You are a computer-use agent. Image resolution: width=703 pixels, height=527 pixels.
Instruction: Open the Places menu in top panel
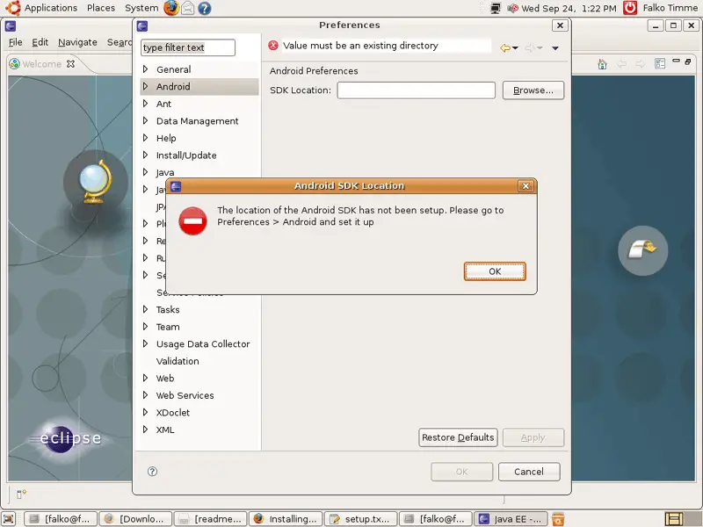(101, 8)
